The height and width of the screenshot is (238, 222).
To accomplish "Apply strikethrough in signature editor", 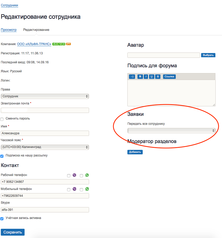I will pyautogui.click(x=158, y=77).
